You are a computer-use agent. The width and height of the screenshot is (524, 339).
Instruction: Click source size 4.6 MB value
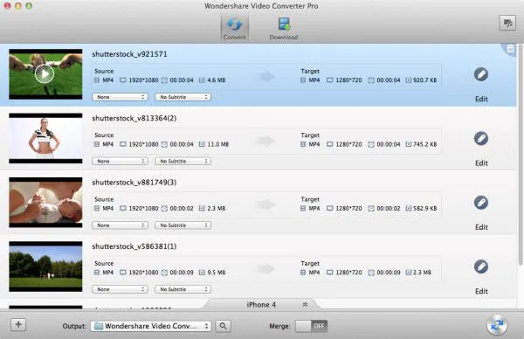click(217, 80)
